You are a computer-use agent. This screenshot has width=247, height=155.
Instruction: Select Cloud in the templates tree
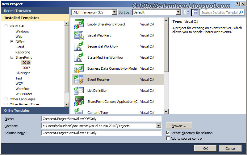point(20,47)
